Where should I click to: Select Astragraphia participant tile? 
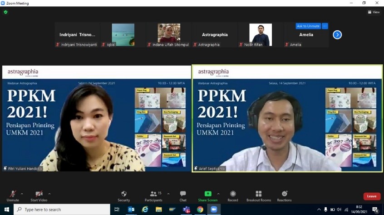(215, 35)
